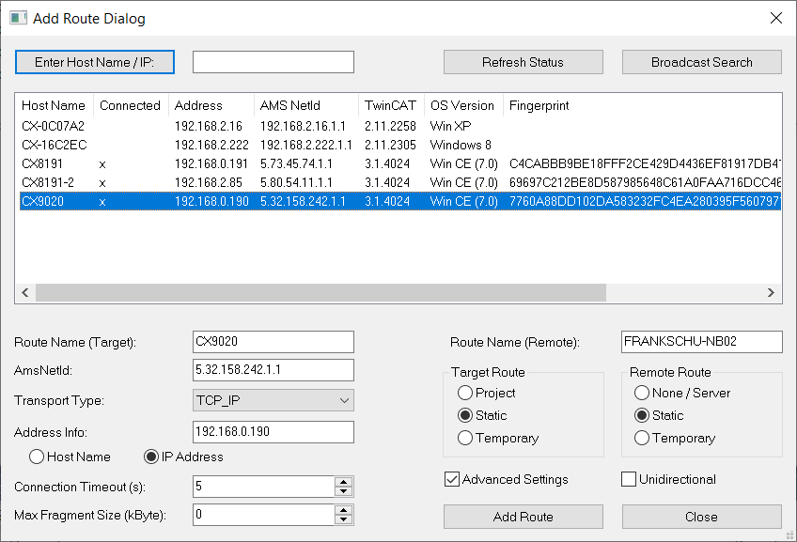Image resolution: width=797 pixels, height=542 pixels.
Task: Click the horizontal scrollbar thumb in list
Action: point(320,292)
